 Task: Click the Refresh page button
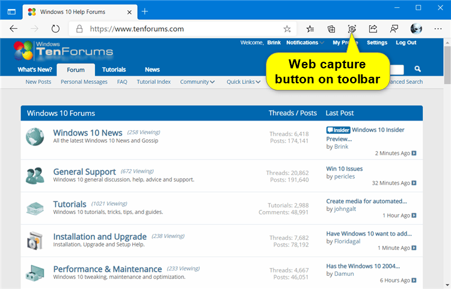tap(55, 29)
